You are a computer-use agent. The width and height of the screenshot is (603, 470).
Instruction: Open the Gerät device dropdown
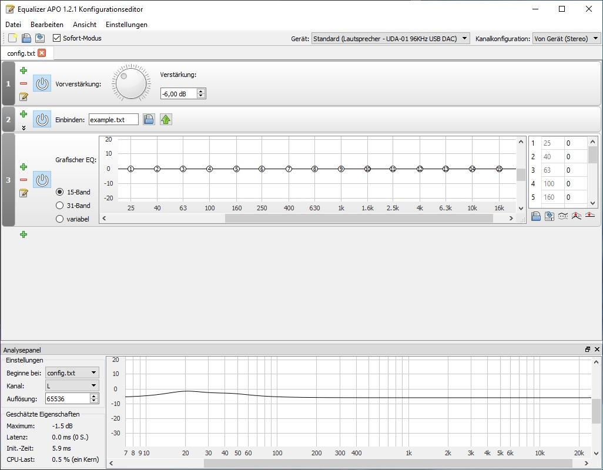tap(390, 38)
